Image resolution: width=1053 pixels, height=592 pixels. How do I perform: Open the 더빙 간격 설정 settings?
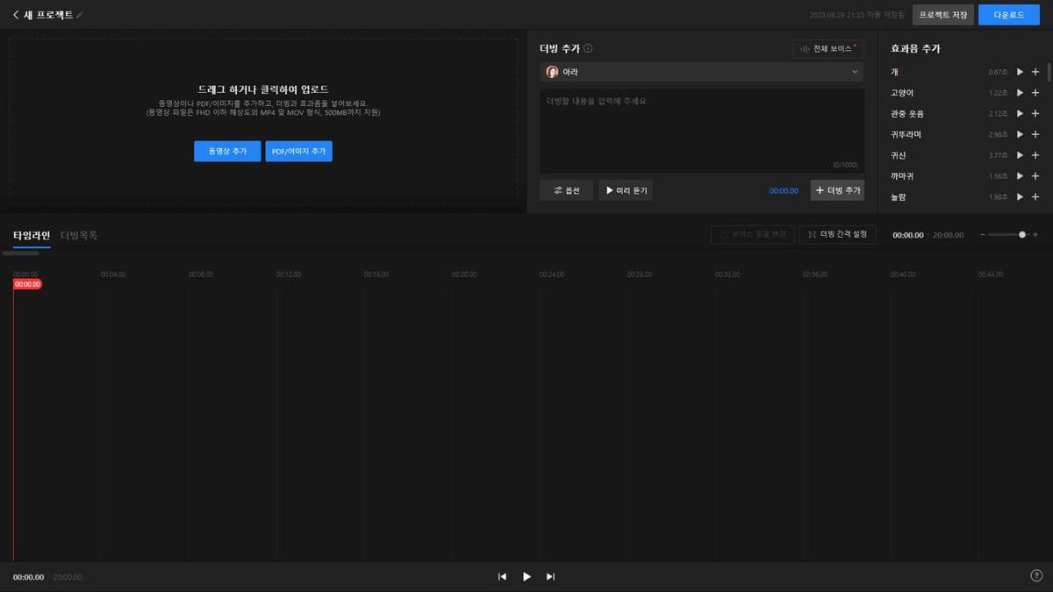(x=837, y=235)
